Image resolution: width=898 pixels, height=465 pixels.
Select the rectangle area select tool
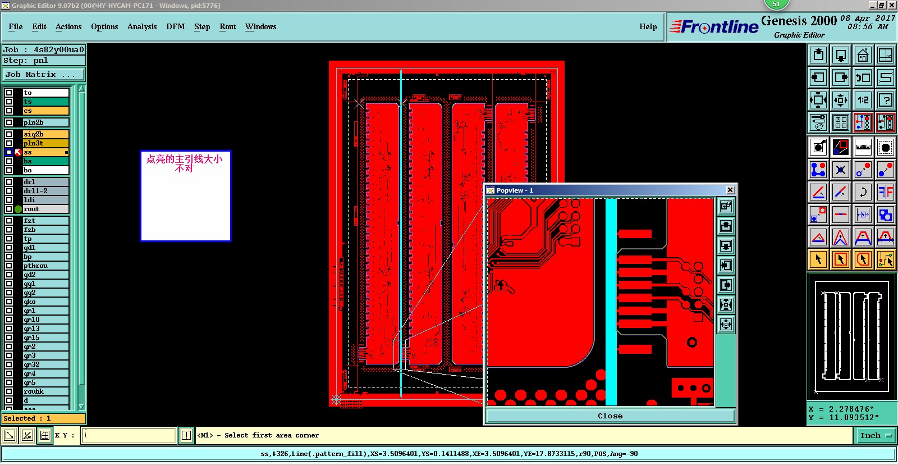click(x=841, y=259)
